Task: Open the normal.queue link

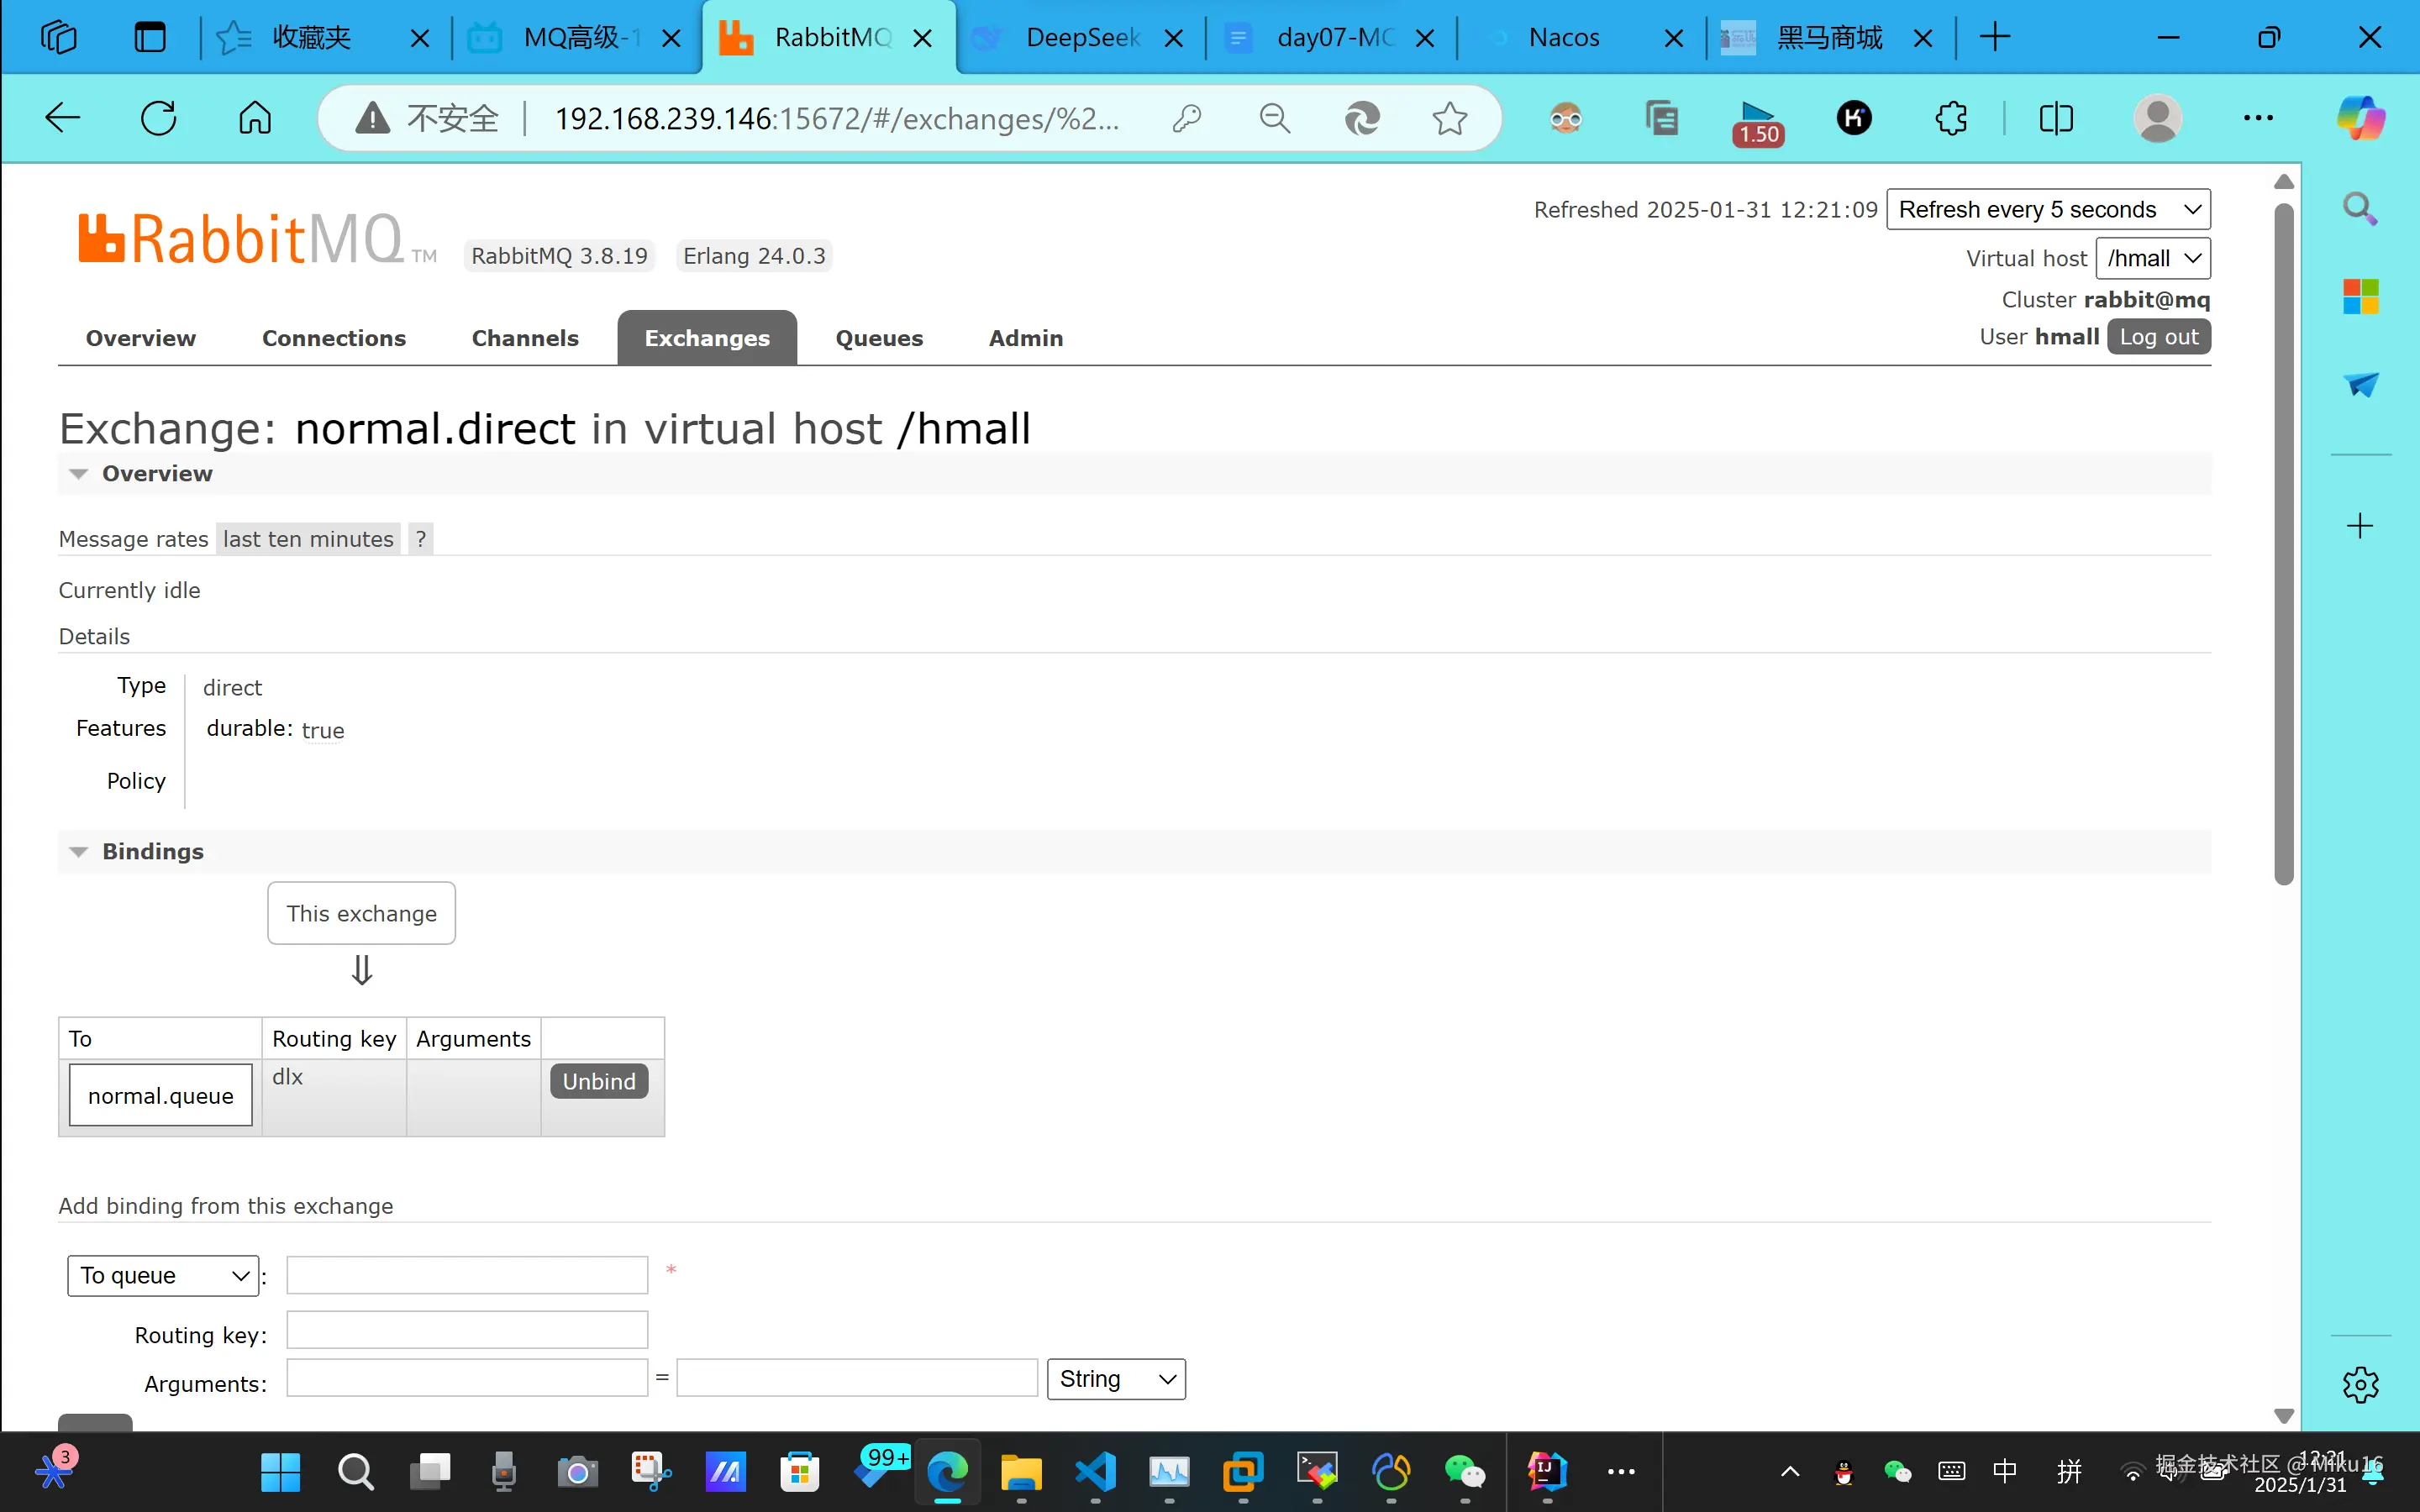Action: tap(160, 1095)
